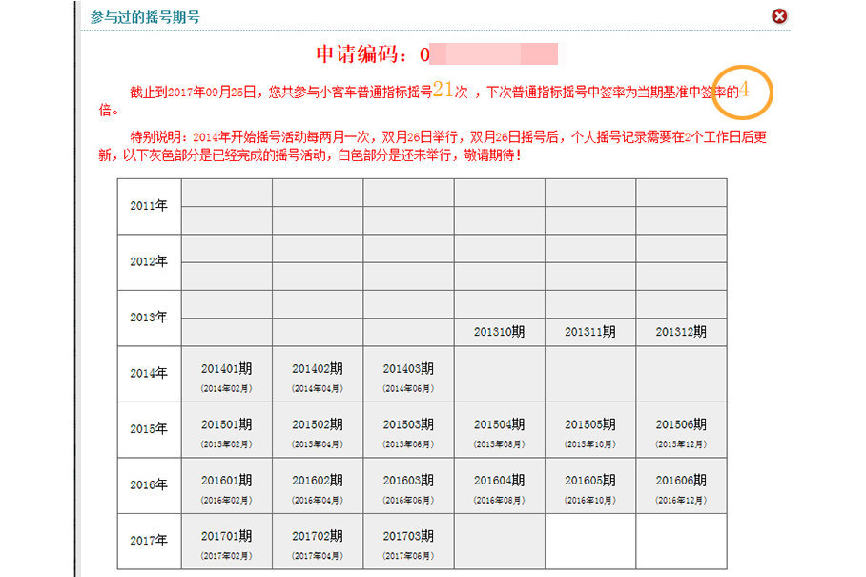866x577 pixels.
Task: Click the 2017年 row label
Action: [149, 541]
